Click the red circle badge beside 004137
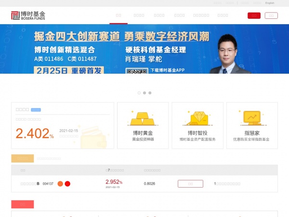The image size is (289, 217). pos(67,184)
